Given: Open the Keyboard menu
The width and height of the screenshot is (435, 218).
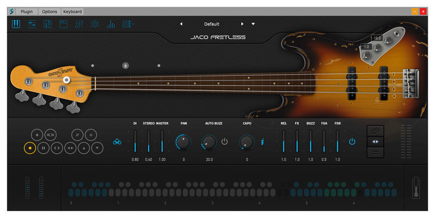Looking at the screenshot, I should pos(72,11).
